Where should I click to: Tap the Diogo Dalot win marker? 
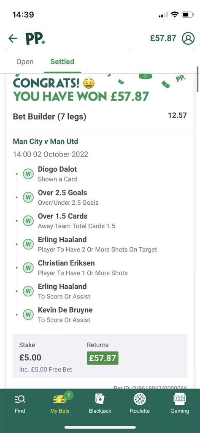tap(28, 174)
